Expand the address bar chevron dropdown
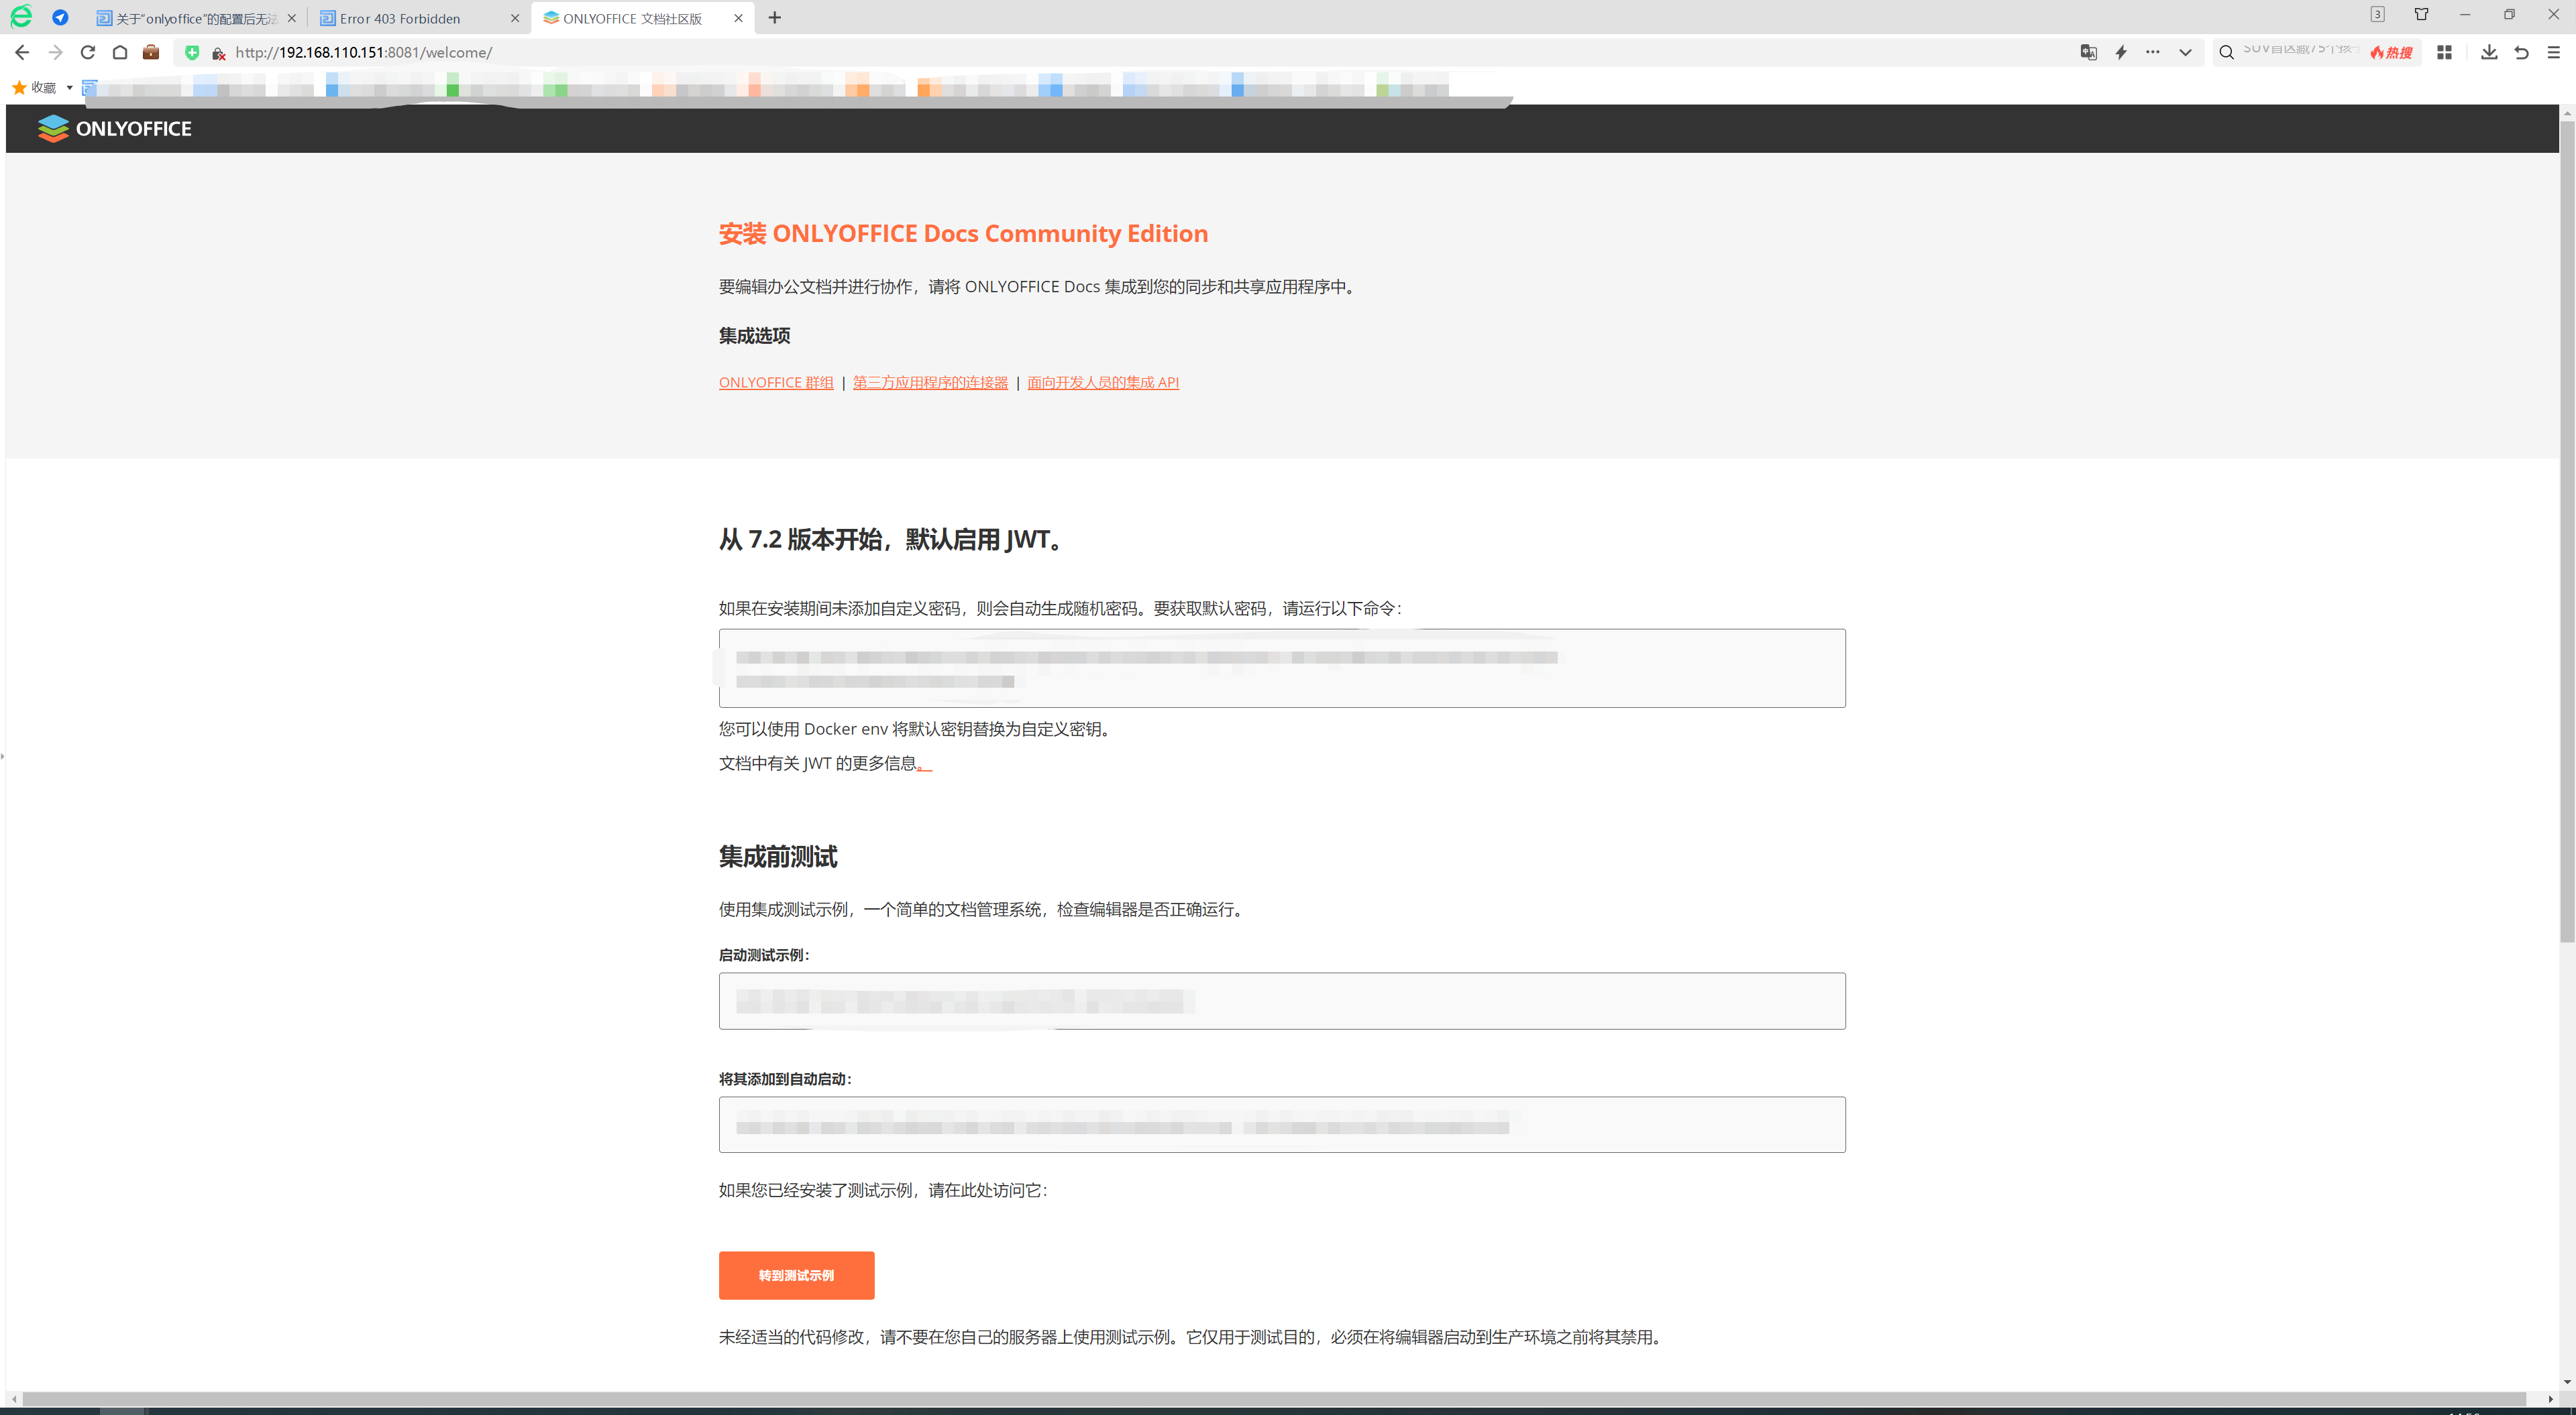Viewport: 2576px width, 1415px height. (2185, 53)
